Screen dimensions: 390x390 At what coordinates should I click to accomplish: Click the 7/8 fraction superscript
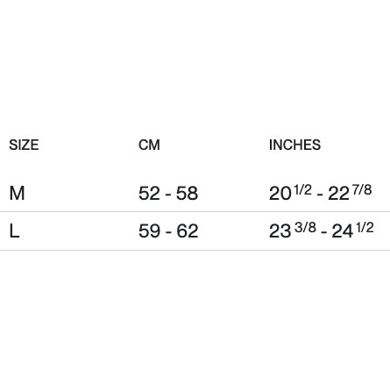362,189
